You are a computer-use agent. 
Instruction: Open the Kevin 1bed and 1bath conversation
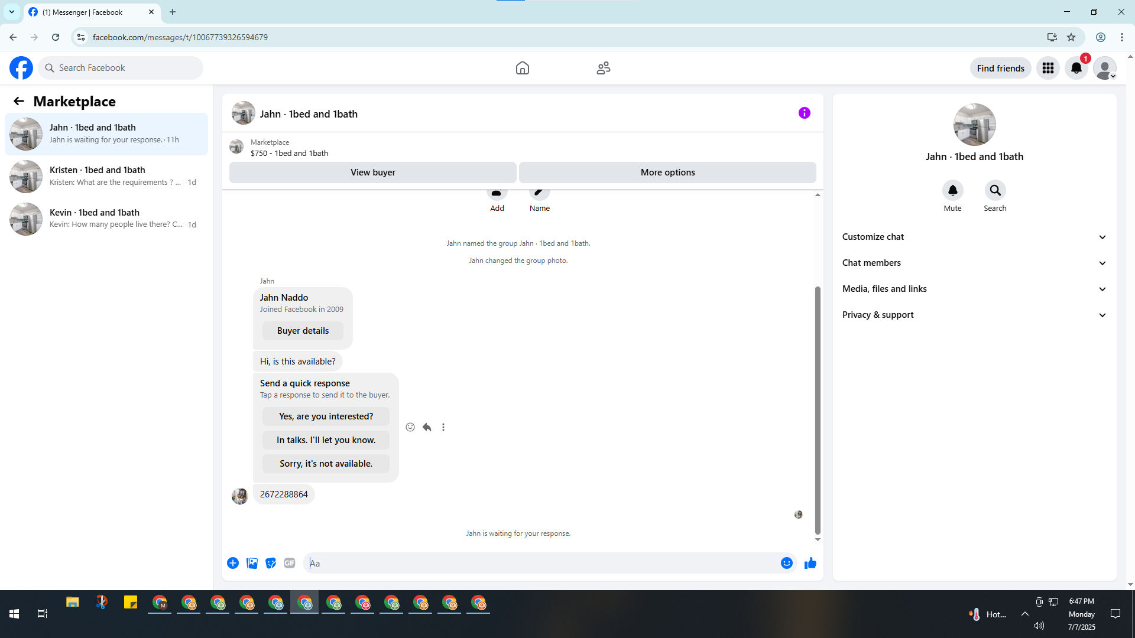(x=106, y=219)
